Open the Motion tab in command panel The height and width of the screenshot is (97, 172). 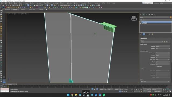(x=149, y=14)
